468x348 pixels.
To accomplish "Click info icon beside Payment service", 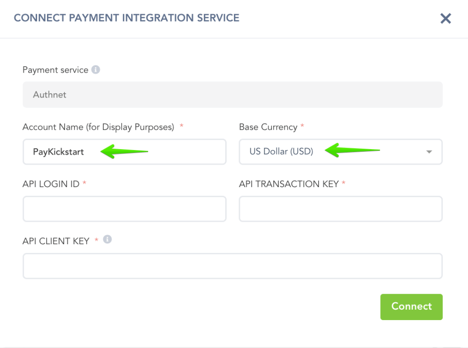I will coord(96,70).
